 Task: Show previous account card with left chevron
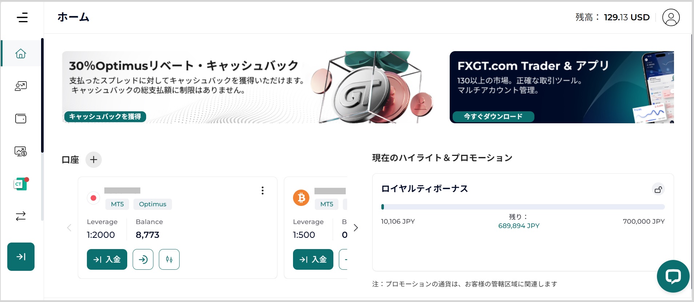pos(69,228)
